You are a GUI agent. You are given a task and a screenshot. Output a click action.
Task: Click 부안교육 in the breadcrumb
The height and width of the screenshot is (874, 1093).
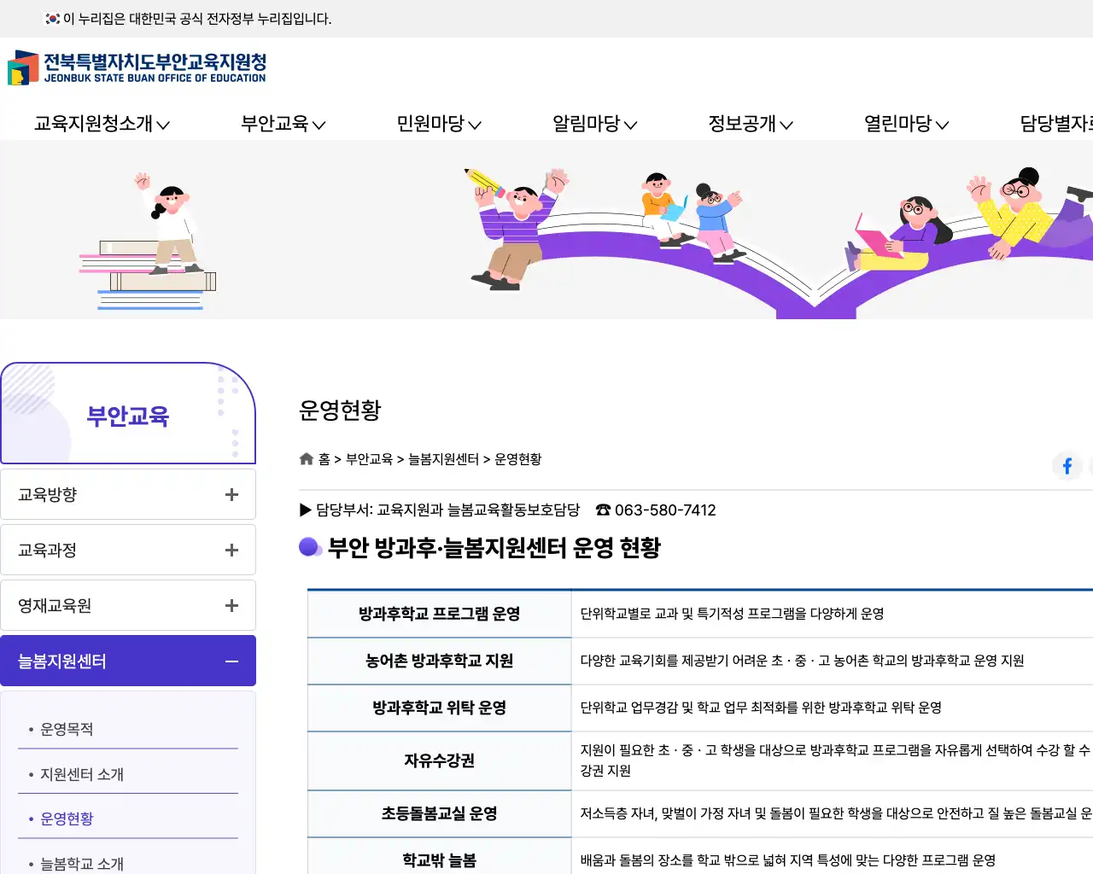pos(369,459)
